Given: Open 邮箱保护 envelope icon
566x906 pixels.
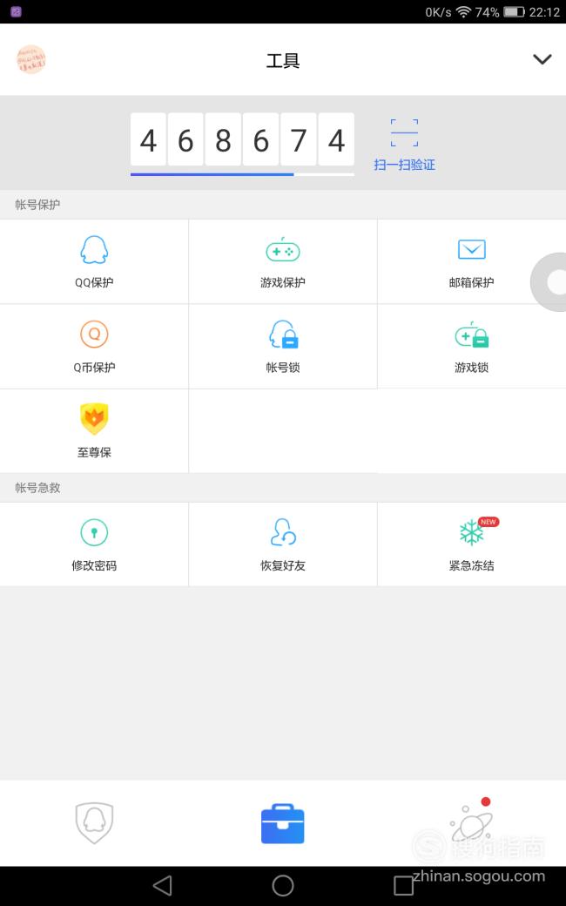Looking at the screenshot, I should coord(471,250).
